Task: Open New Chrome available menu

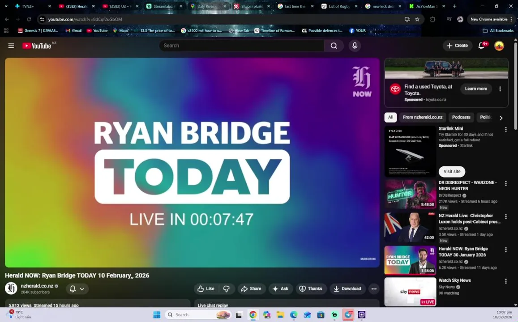Action: (491, 19)
